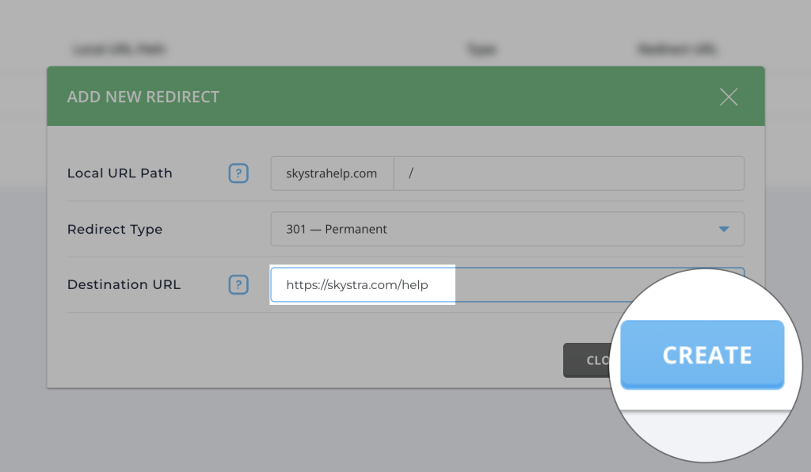Viewport: 811px width, 472px height.
Task: Click the ADD NEW REDIRECT title text
Action: point(143,97)
